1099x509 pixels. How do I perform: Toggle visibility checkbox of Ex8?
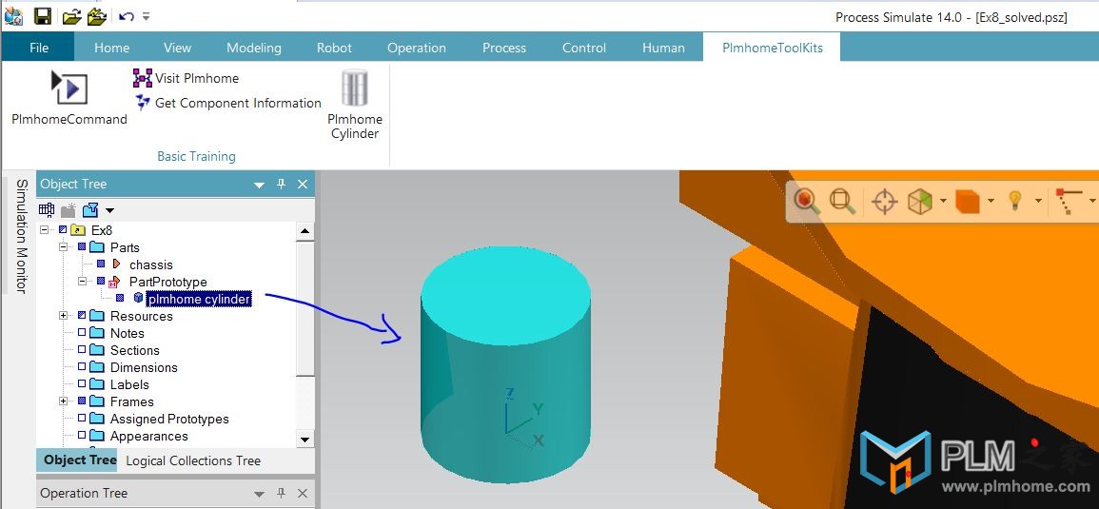(63, 230)
